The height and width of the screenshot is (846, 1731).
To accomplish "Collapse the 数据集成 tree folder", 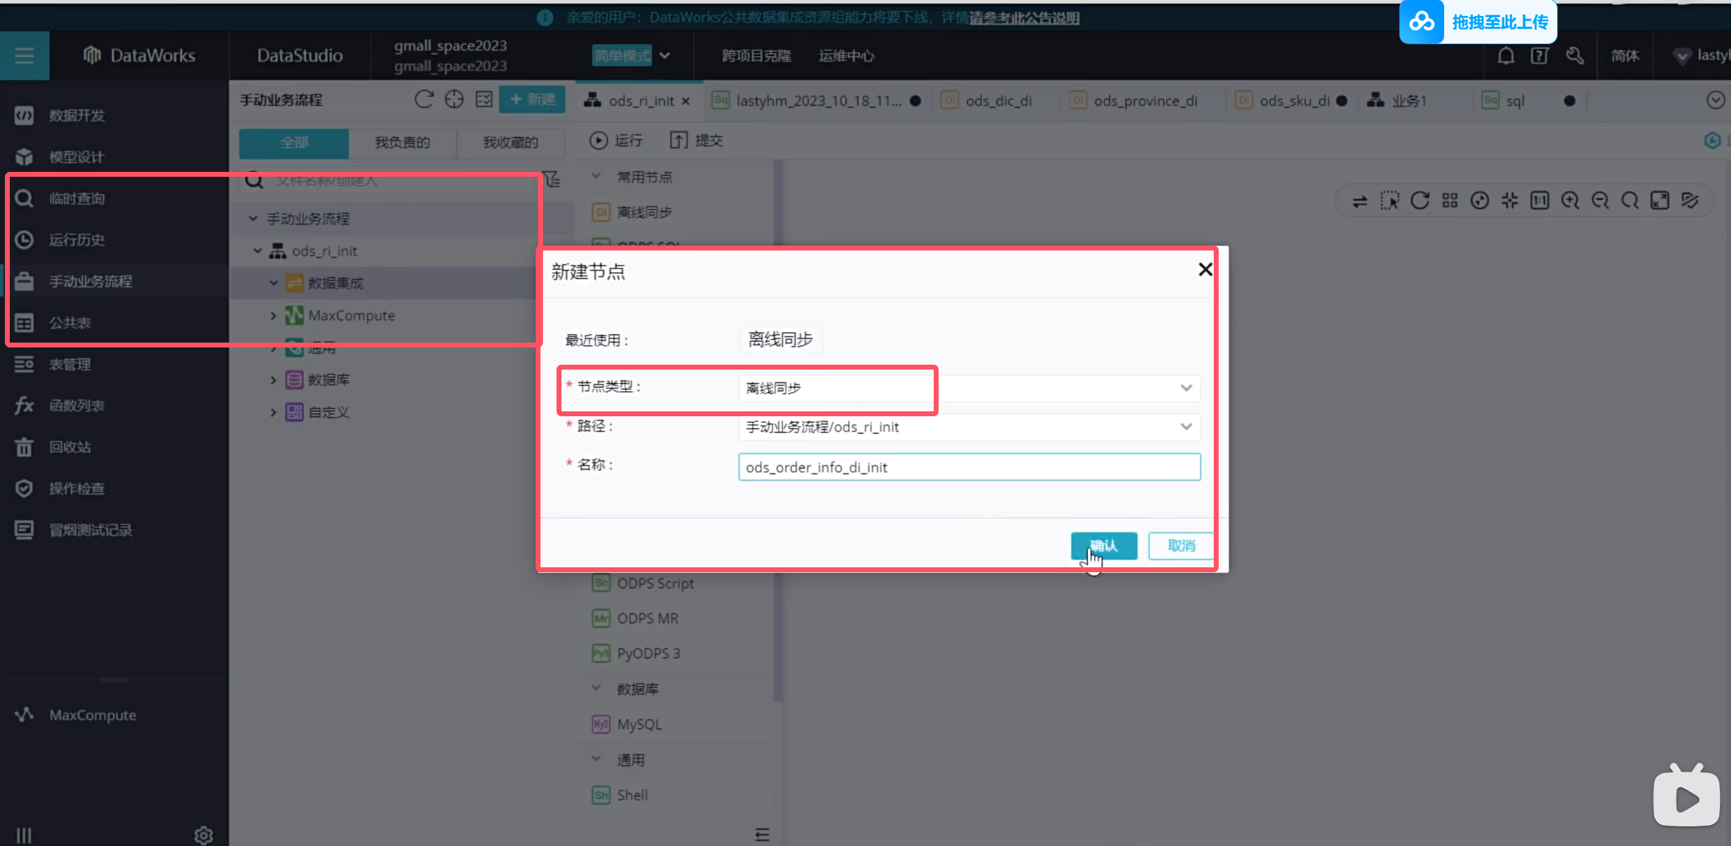I will [x=273, y=284].
